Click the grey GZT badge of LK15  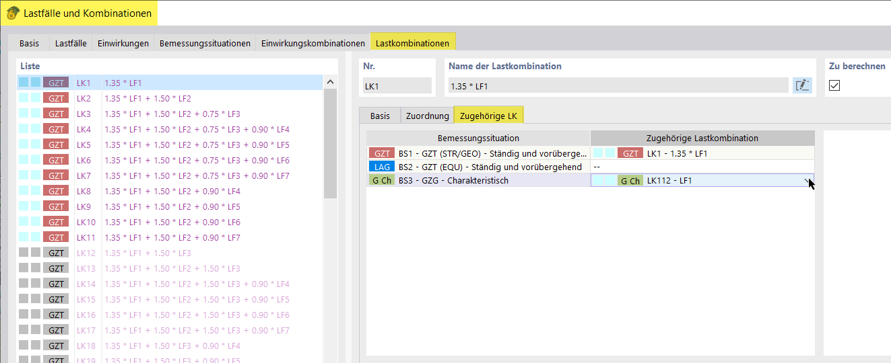click(56, 299)
